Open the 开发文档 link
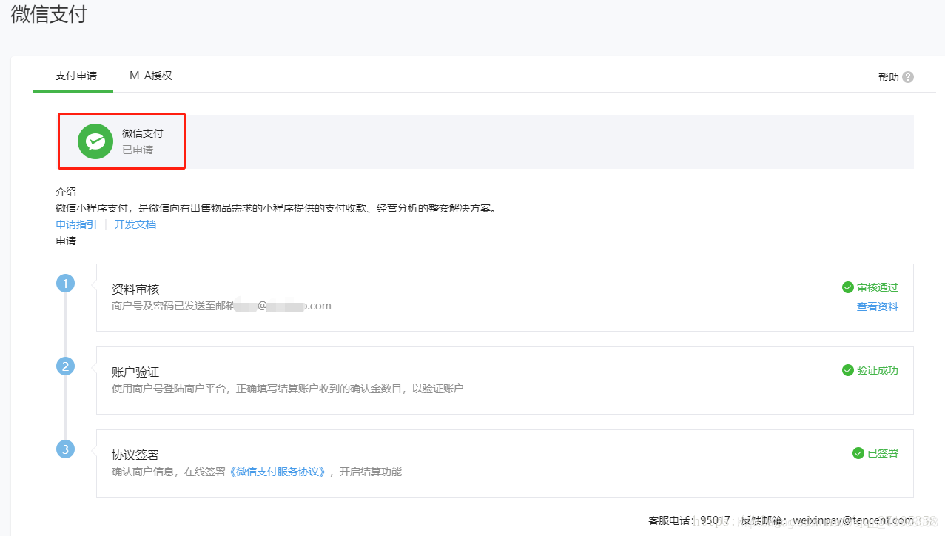The height and width of the screenshot is (536, 945). pos(135,224)
